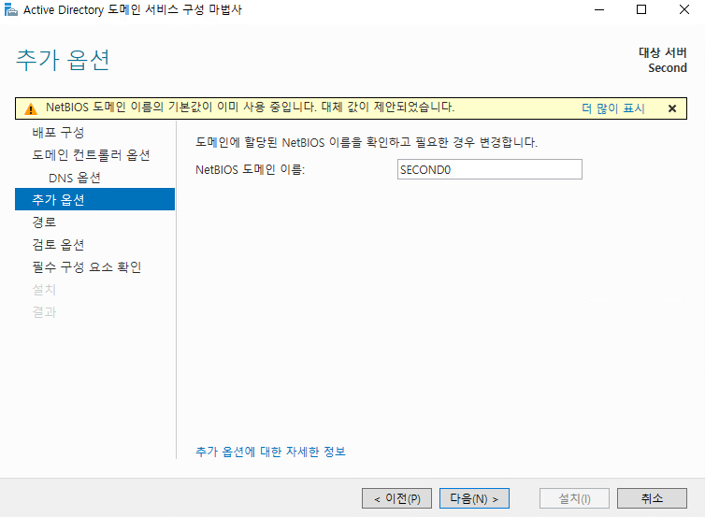Click the '< 이전(P)' button

[x=397, y=498]
